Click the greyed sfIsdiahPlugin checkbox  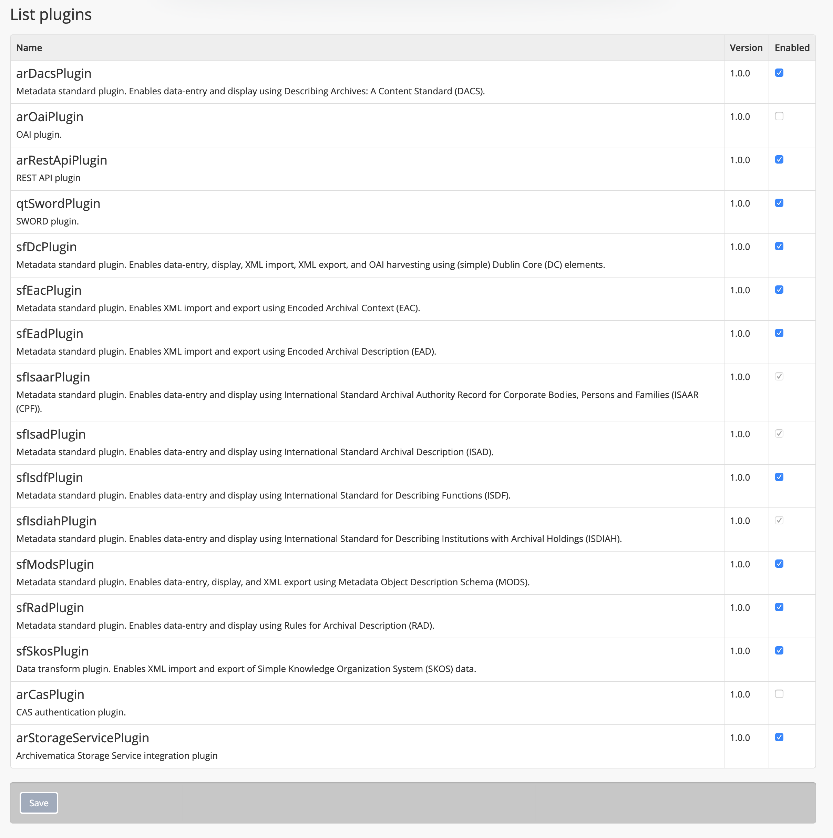click(779, 521)
